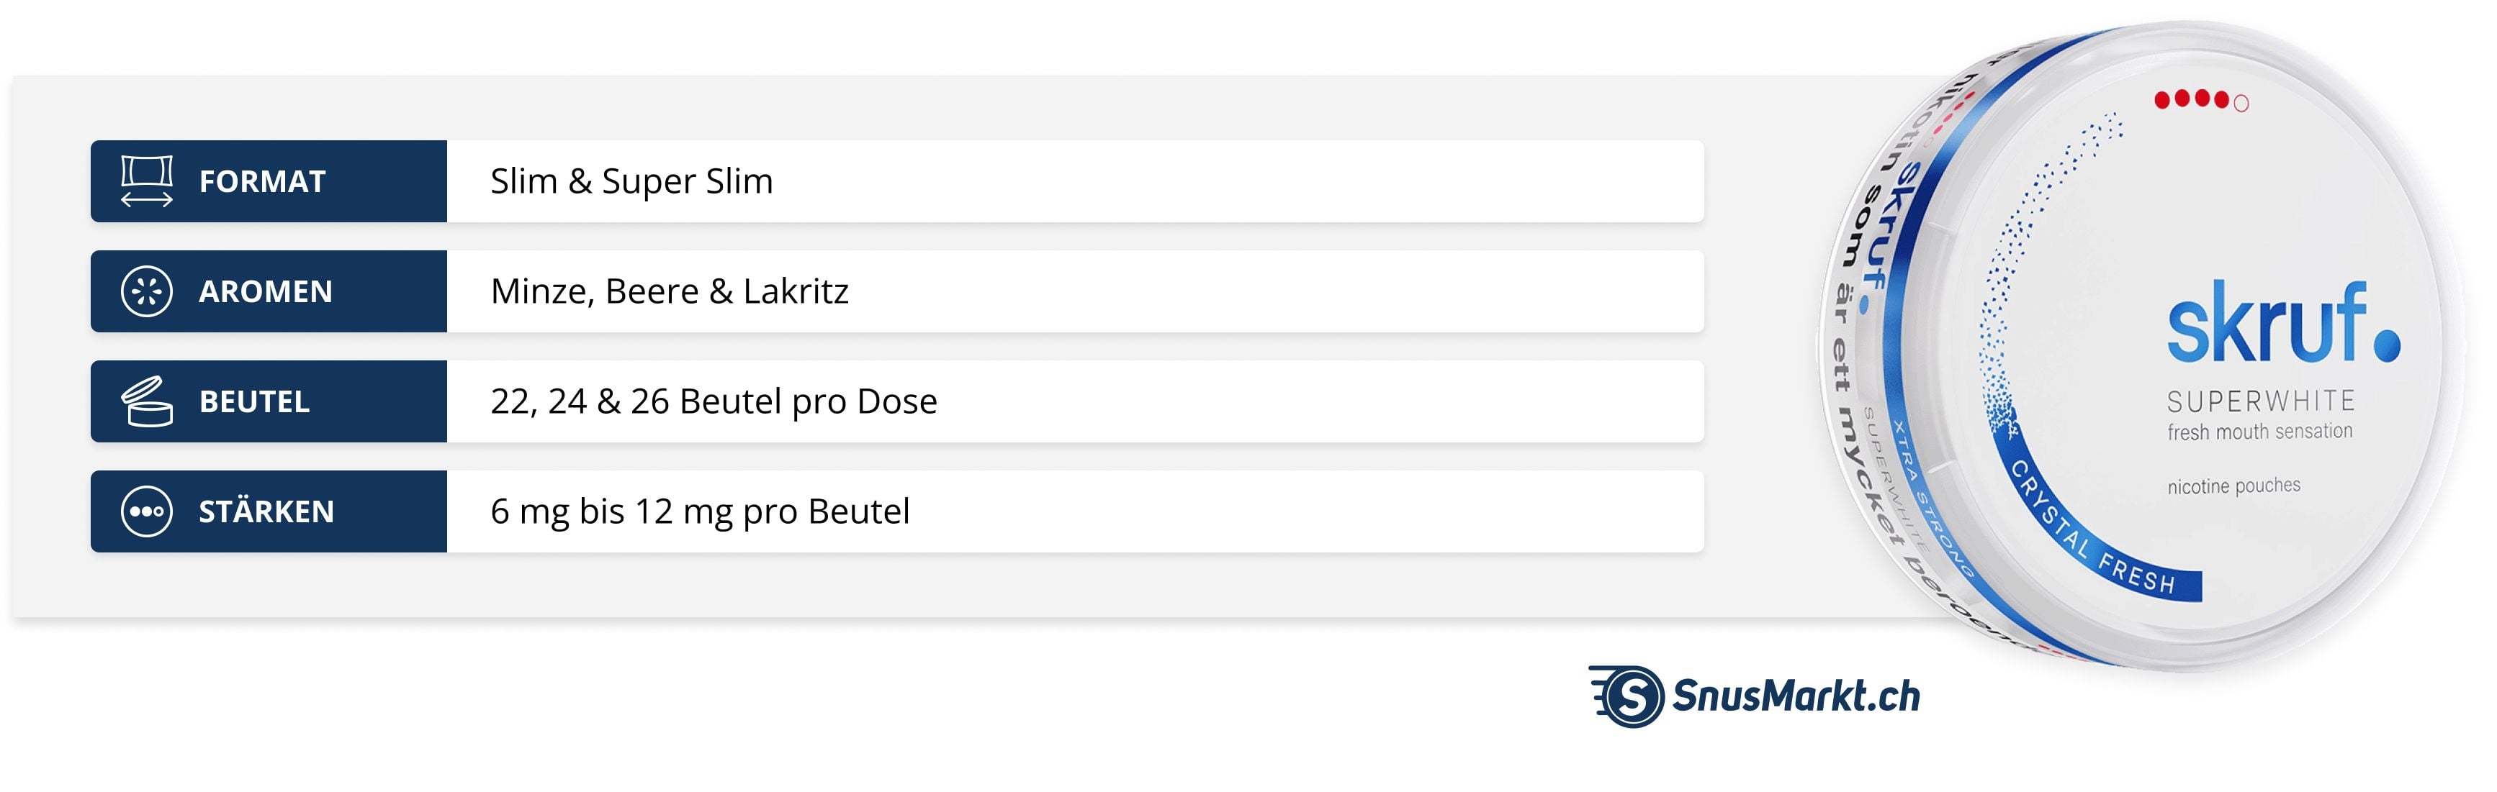Open the SnusMarkt.ch text link
This screenshot has height=792, width=2497.
point(1795,697)
